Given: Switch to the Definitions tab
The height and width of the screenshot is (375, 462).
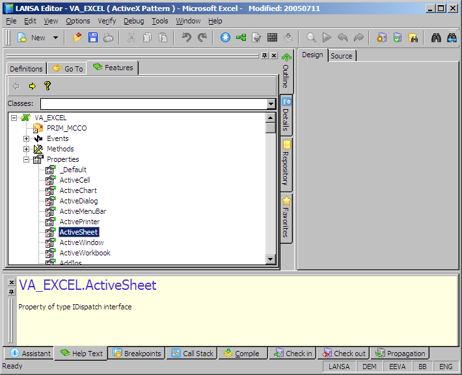Looking at the screenshot, I should (x=26, y=69).
